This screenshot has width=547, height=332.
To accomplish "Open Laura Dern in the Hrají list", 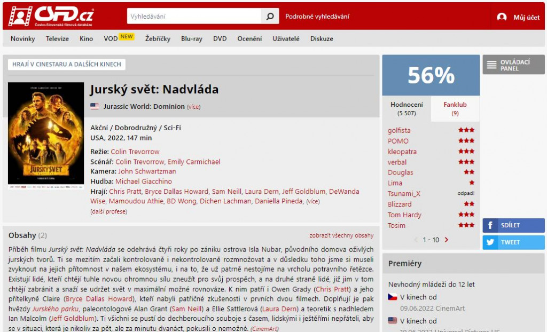I will coord(261,192).
